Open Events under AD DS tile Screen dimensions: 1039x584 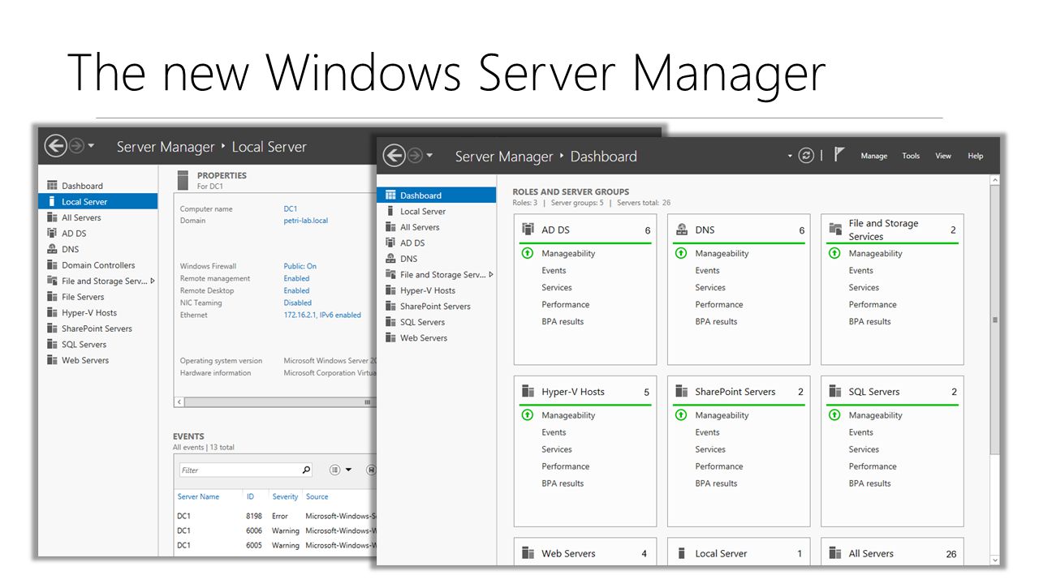pyautogui.click(x=554, y=270)
